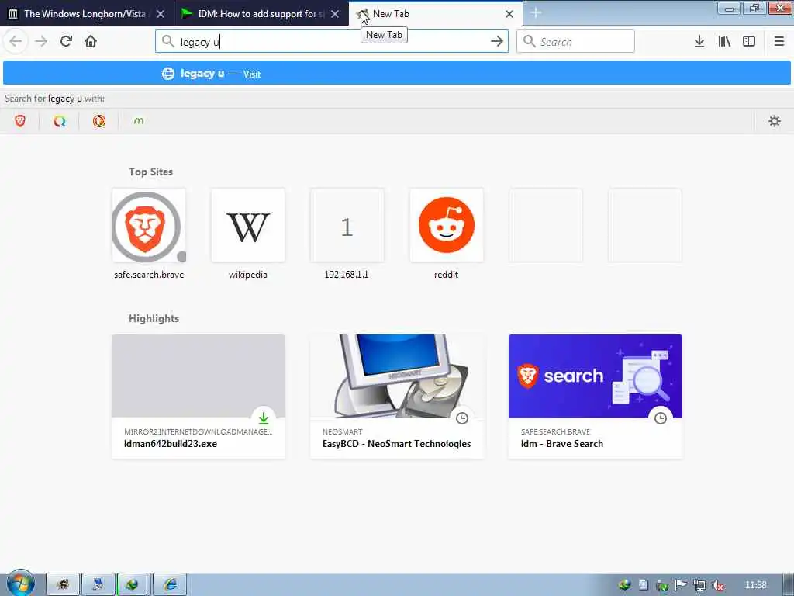Reload the current page
Viewport: 794px width, 596px height.
(66, 42)
